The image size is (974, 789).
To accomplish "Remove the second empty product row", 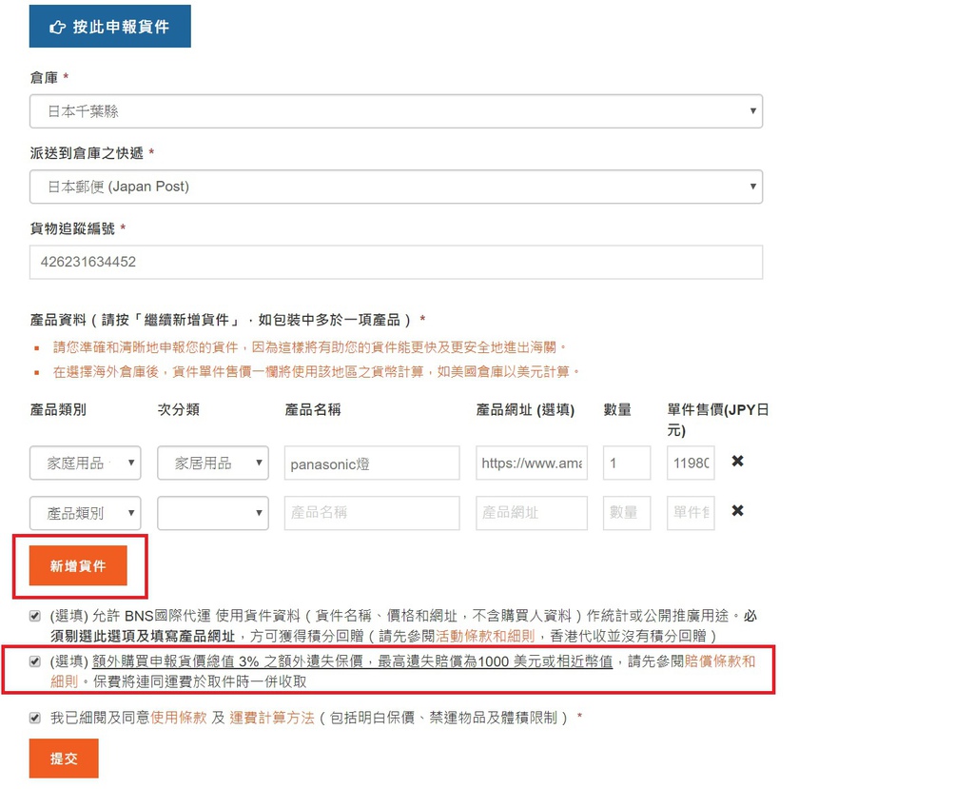I will 737,511.
